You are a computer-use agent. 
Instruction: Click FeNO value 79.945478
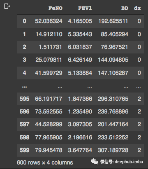(49, 150)
